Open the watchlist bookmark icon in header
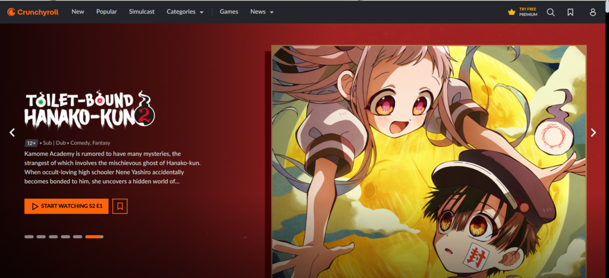Image resolution: width=609 pixels, height=278 pixels. pyautogui.click(x=570, y=12)
